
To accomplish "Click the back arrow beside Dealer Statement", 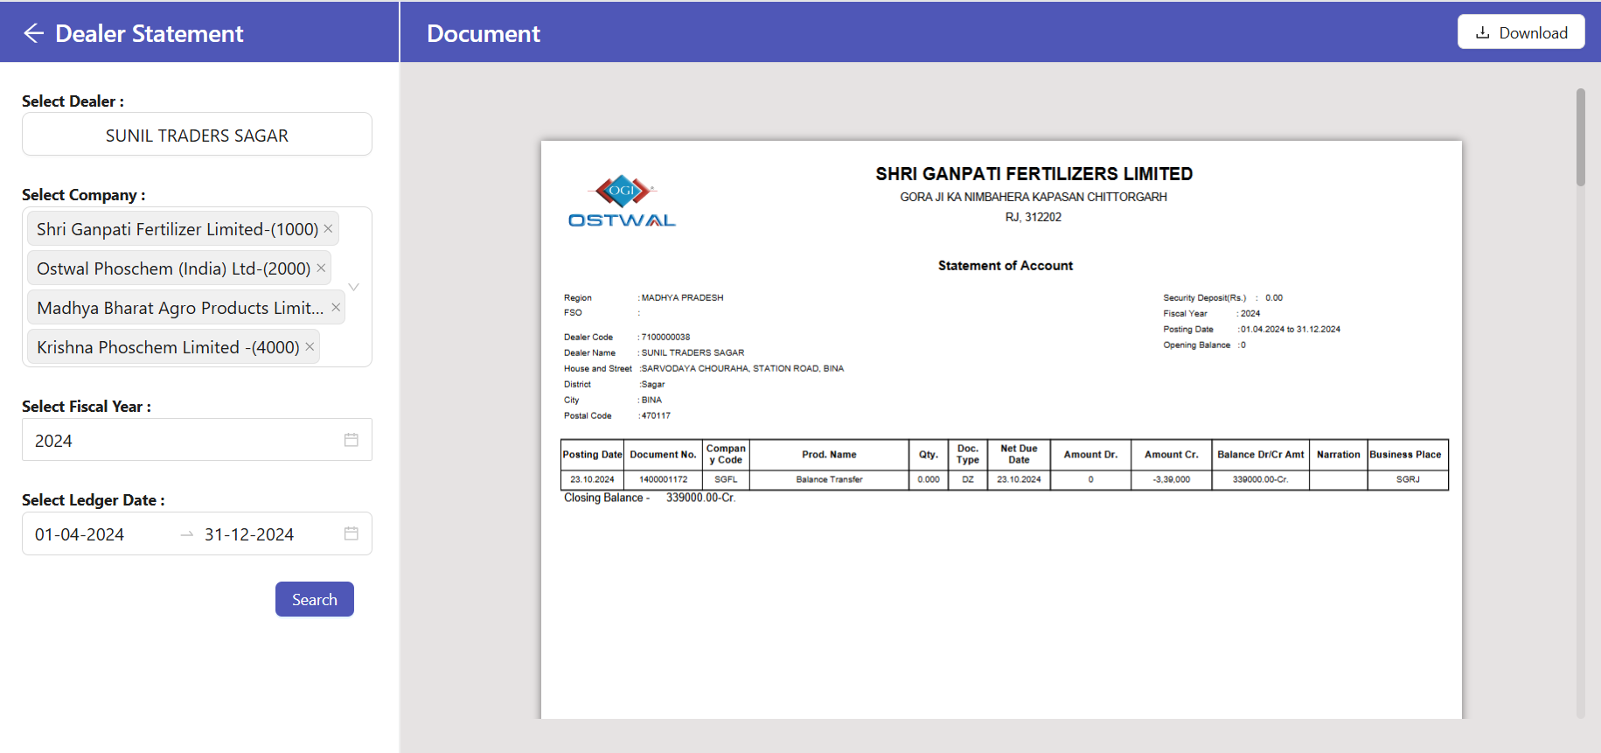I will coord(33,33).
